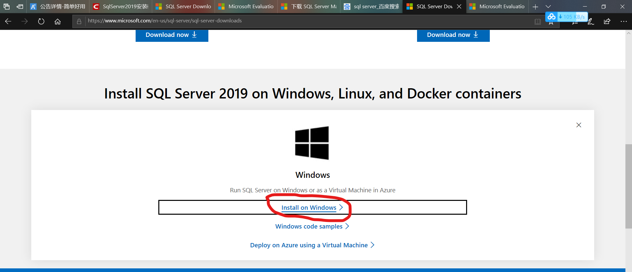
Task: Switch to first Microsoft Evaluatio tab
Action: click(246, 6)
